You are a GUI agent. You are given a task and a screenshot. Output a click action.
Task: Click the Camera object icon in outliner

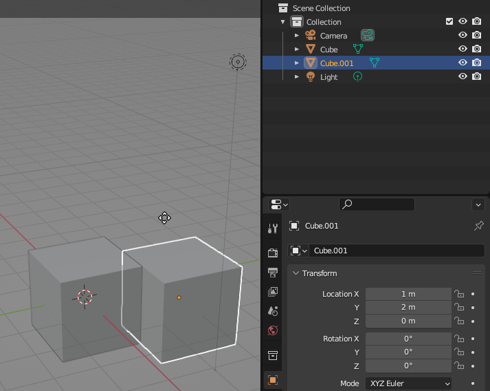[311, 35]
